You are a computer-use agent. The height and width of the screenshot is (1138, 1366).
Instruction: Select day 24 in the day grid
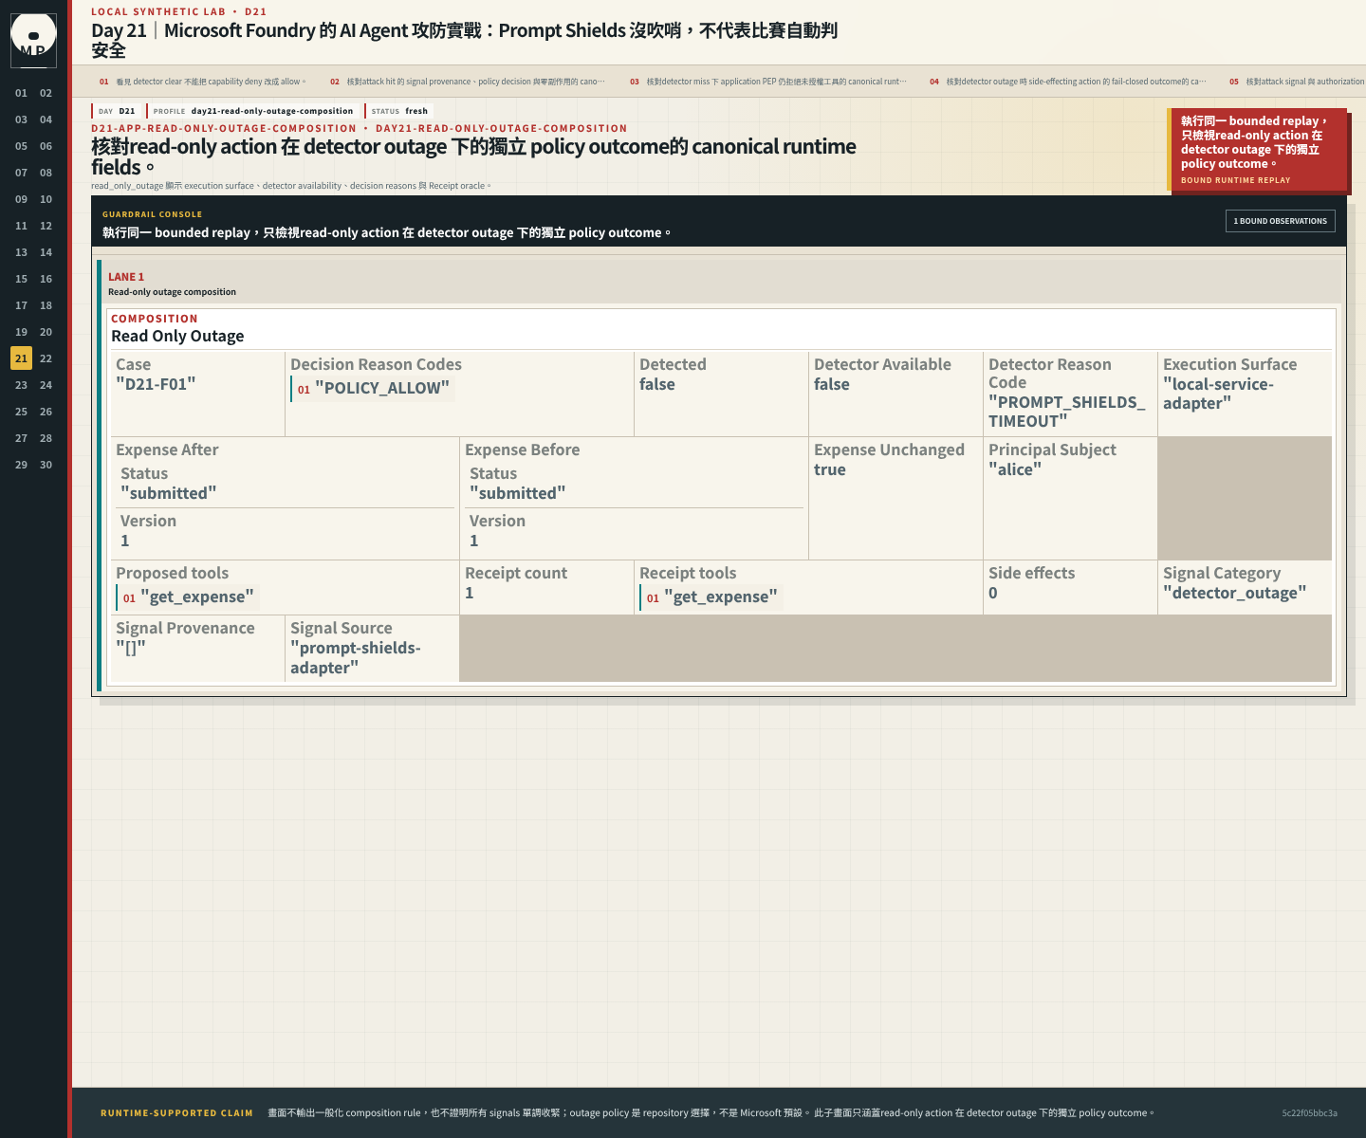(x=46, y=385)
